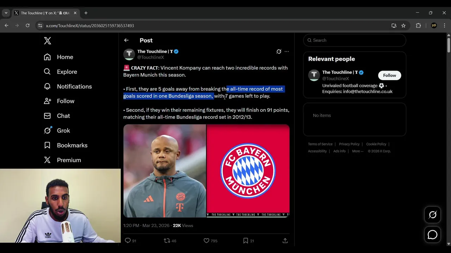This screenshot has height=253, width=451.
Task: Click the Relevant people heading
Action: (x=332, y=59)
